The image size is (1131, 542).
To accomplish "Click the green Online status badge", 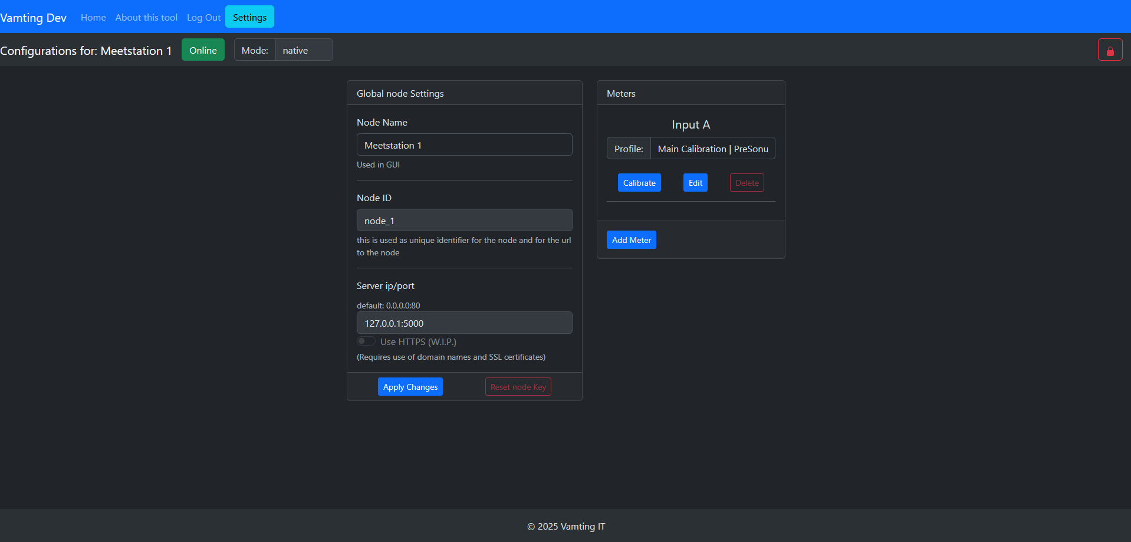I will [x=203, y=50].
